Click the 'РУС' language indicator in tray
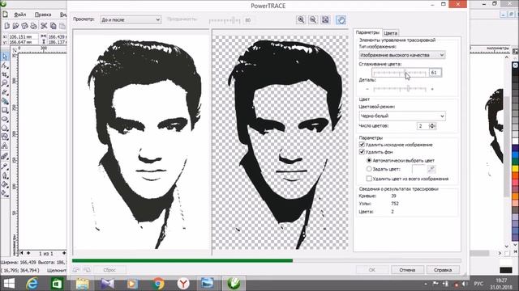Image resolution: width=519 pixels, height=291 pixels. (478, 284)
